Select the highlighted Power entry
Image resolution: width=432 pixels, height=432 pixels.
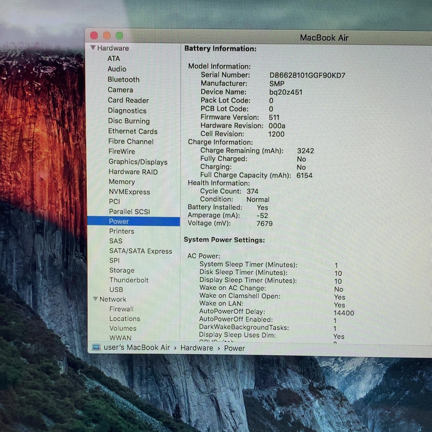tap(134, 221)
